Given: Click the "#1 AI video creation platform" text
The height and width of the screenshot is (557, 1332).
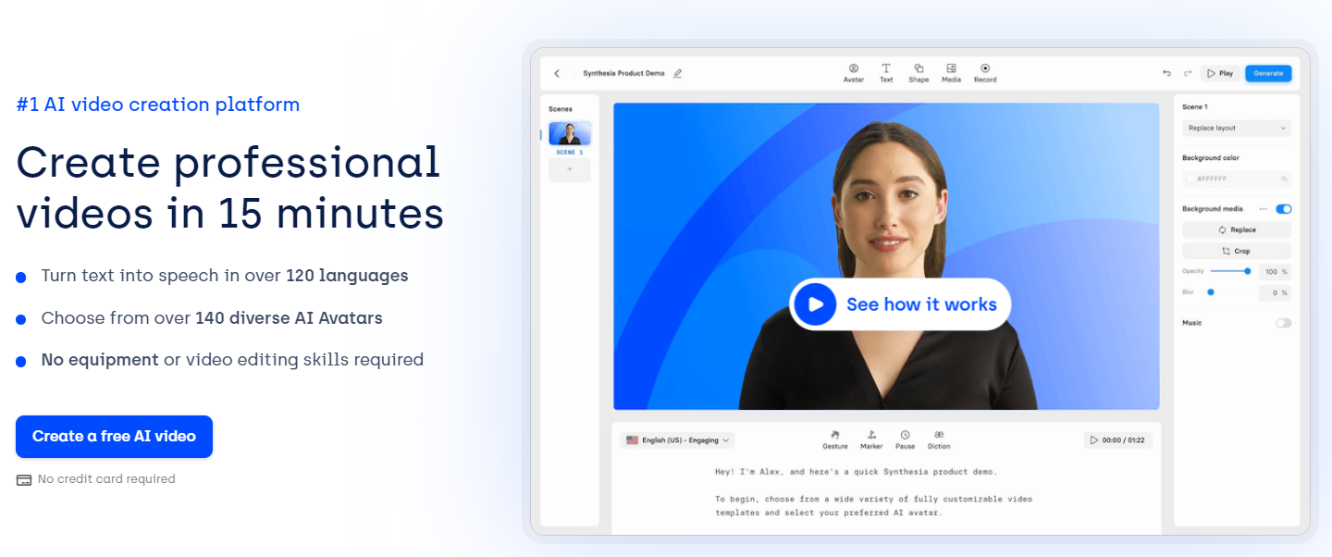Looking at the screenshot, I should [158, 105].
